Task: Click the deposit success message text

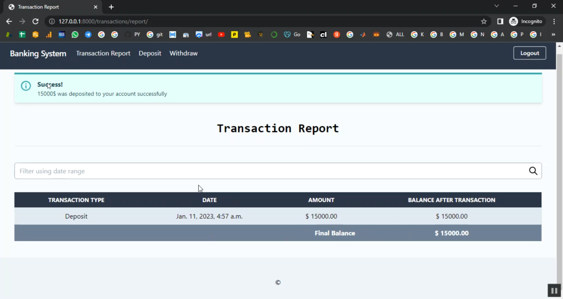Action: pyautogui.click(x=102, y=94)
